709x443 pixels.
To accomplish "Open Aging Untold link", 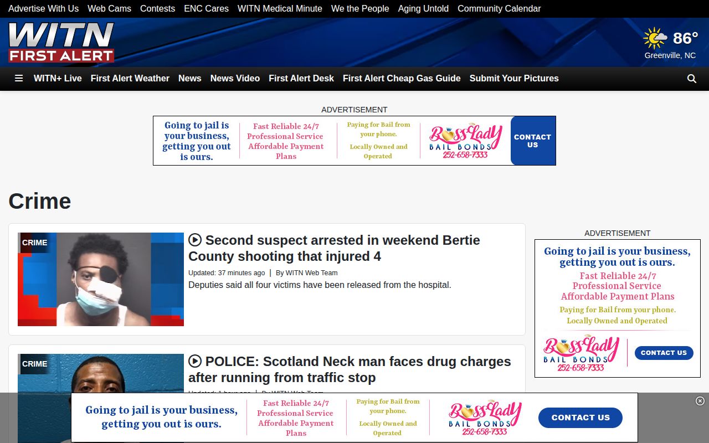I will coord(423,9).
